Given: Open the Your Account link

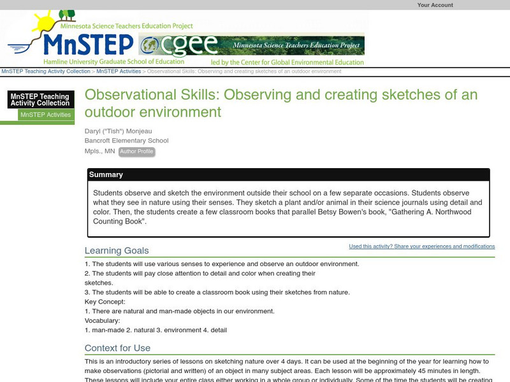Looking at the screenshot, I should (435, 5).
